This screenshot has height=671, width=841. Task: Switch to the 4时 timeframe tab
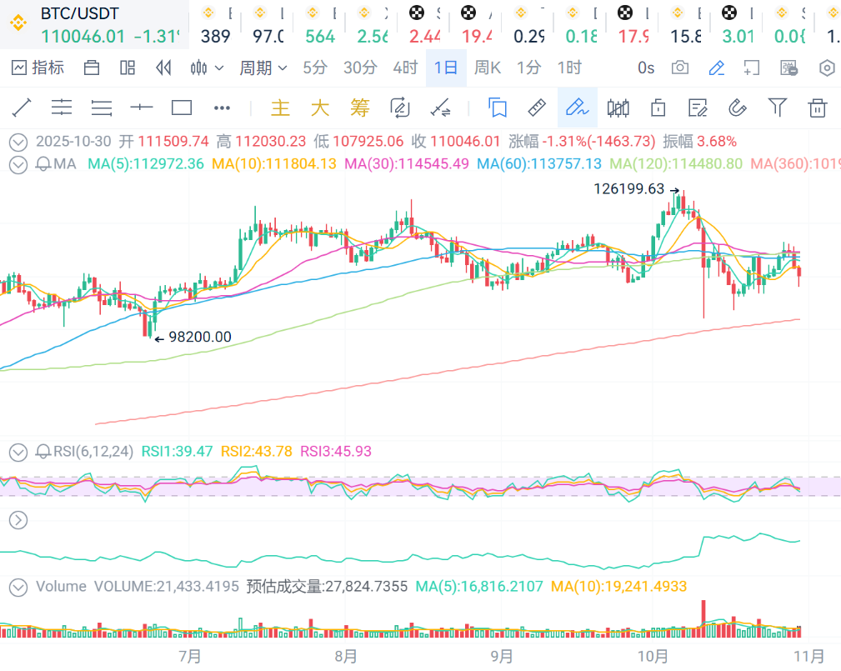point(405,68)
